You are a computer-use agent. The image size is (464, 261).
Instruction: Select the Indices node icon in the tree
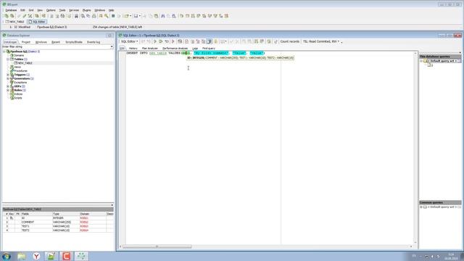tap(12, 94)
